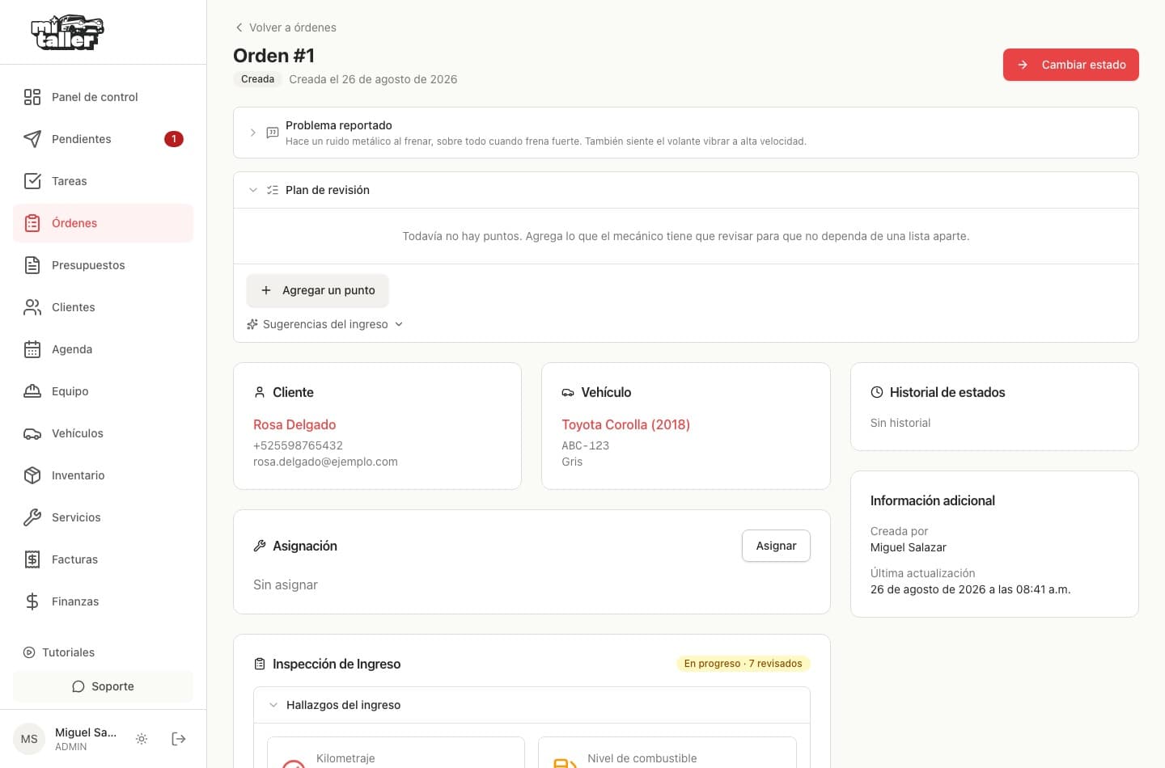The width and height of the screenshot is (1165, 768).
Task: Go back via Volver a órdenes
Action: point(286,27)
